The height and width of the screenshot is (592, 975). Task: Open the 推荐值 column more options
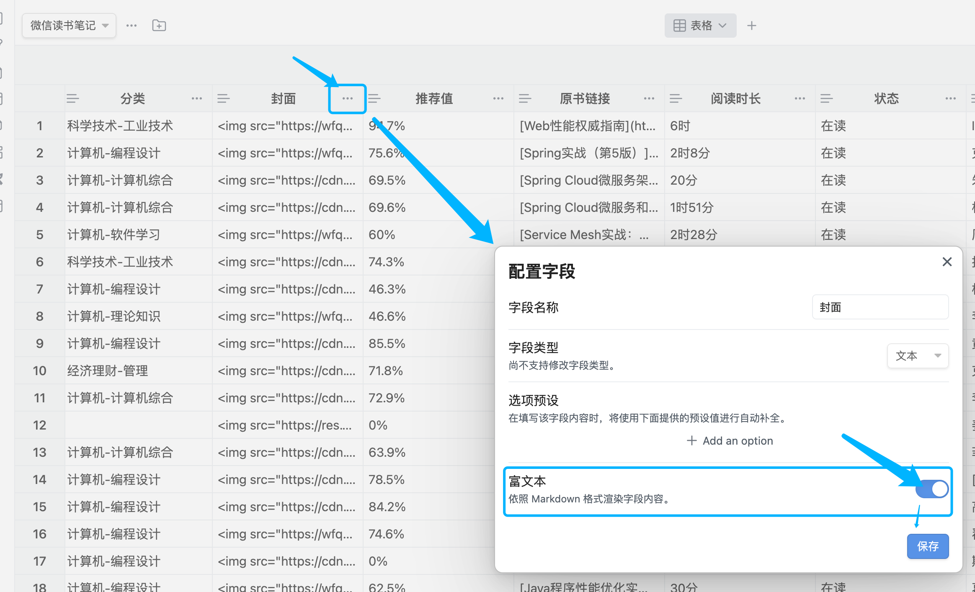[x=498, y=99]
